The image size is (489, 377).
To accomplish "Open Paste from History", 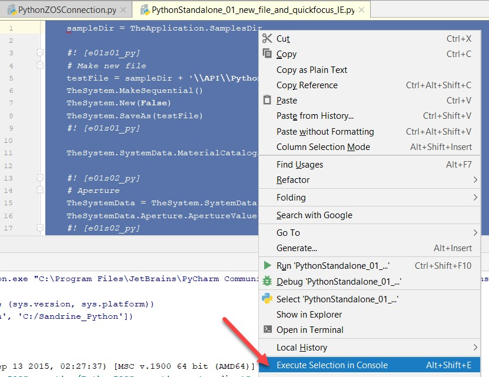I will [x=369, y=116].
